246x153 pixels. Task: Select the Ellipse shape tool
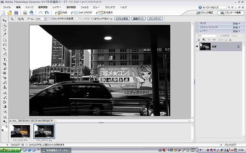click(x=5, y=111)
